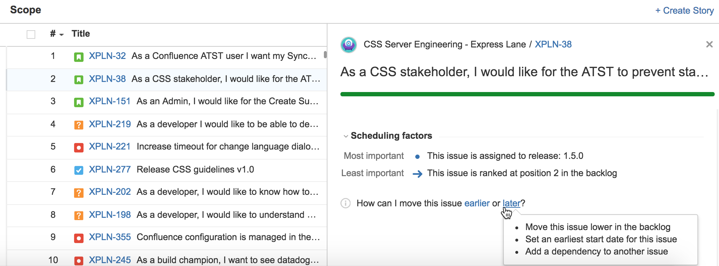Select row 'As an Admin, I would like for the Create Su…'
719x266 pixels.
pyautogui.click(x=167, y=102)
